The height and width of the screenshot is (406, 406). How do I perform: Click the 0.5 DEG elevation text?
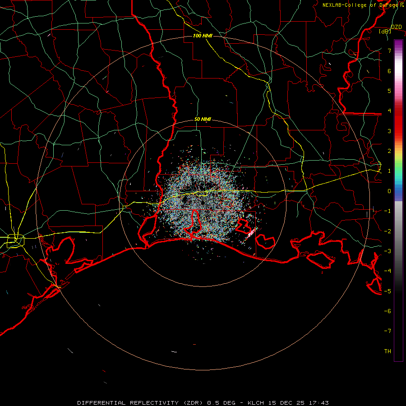(x=221, y=403)
